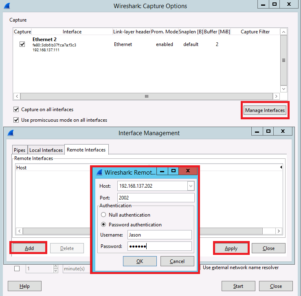Click Close in Interface Management dialog

(x=268, y=248)
